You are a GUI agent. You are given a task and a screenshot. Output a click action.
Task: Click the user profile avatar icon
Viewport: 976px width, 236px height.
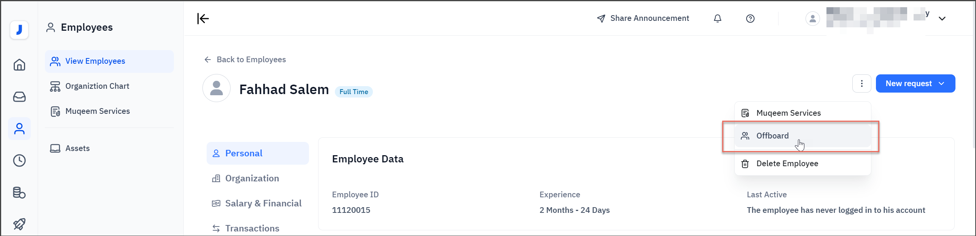click(x=813, y=18)
